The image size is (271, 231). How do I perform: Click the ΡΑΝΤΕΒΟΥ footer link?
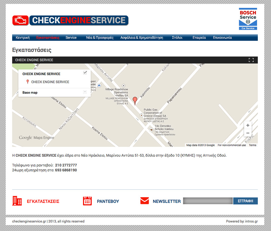click(x=108, y=201)
